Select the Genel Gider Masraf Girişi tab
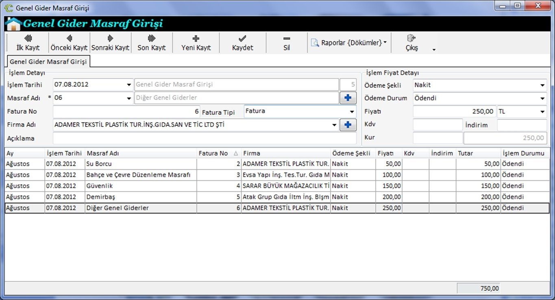 [48, 62]
